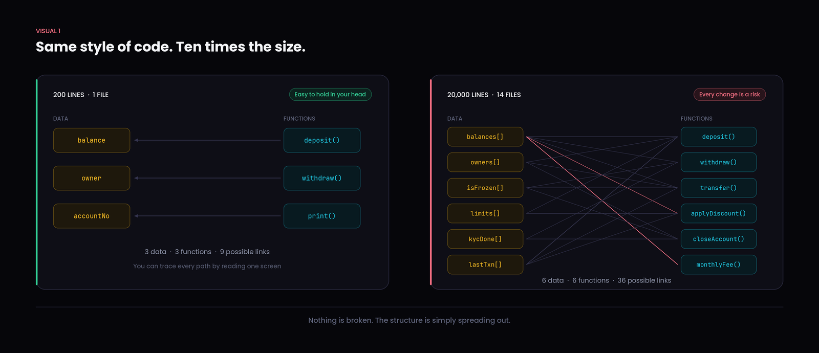
Task: Select the owner data box
Action: 92,178
